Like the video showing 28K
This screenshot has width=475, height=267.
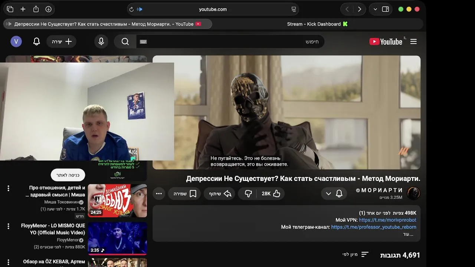271,194
